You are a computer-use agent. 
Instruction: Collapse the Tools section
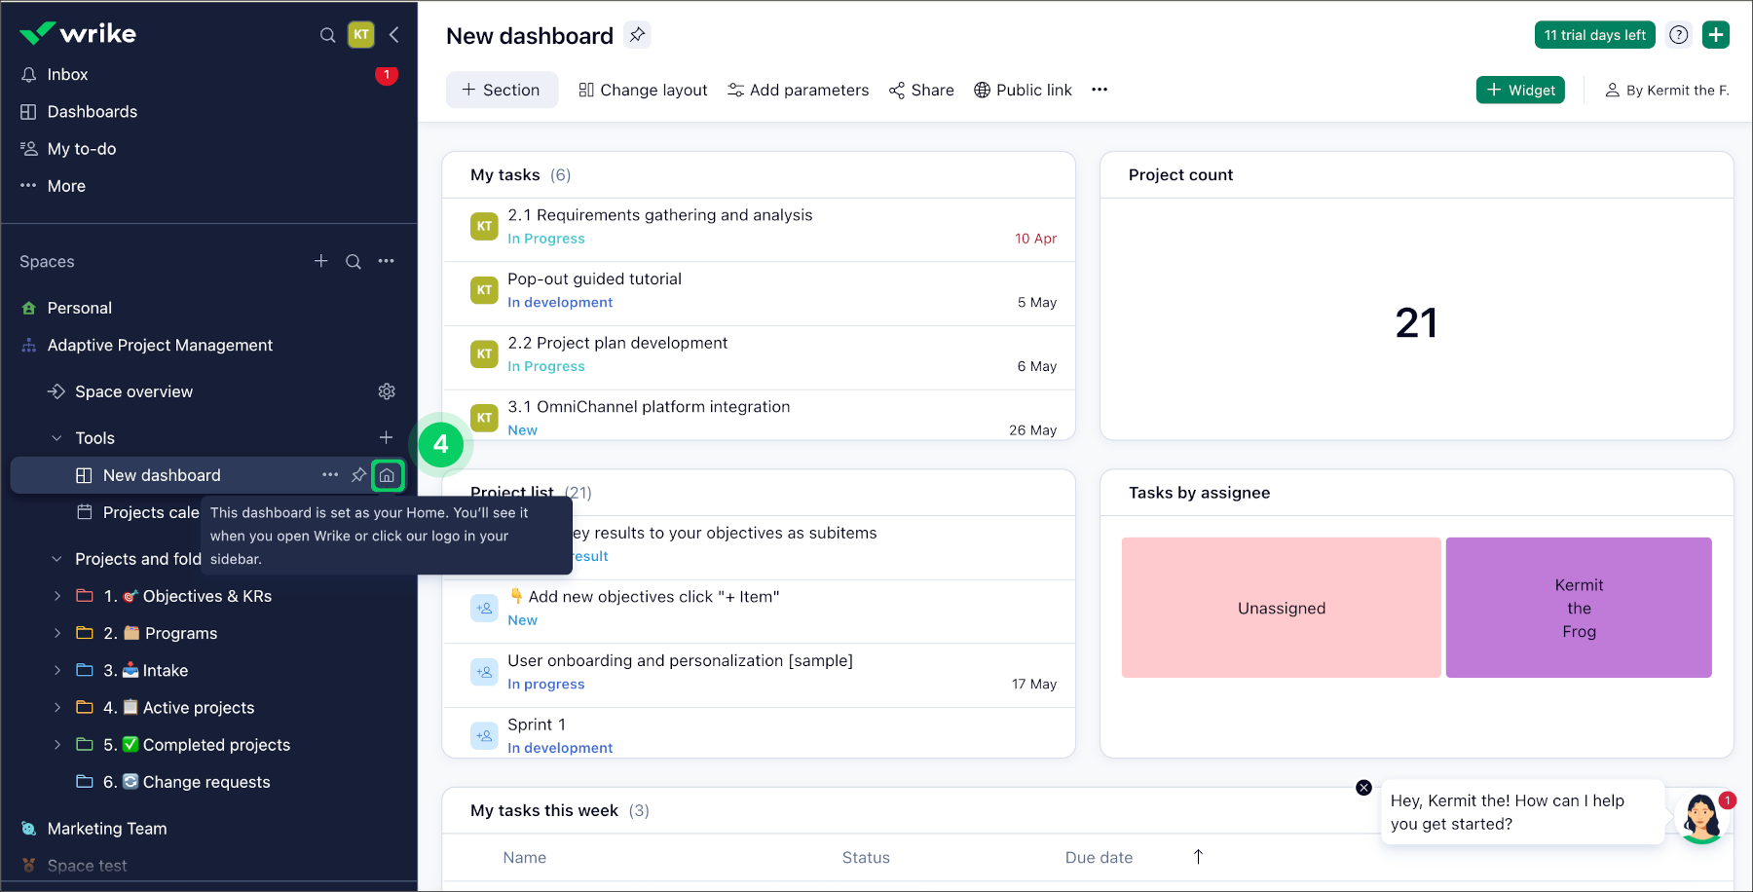pyautogui.click(x=56, y=437)
